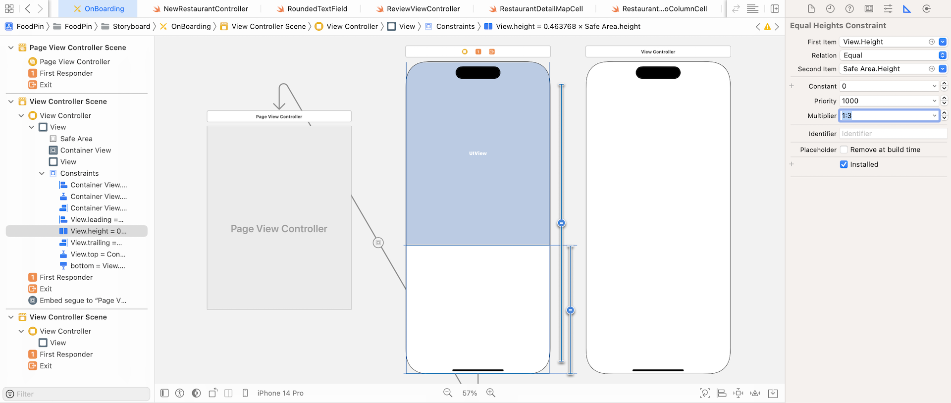Image resolution: width=951 pixels, height=403 pixels.
Task: Show the Quick Help inspector
Action: (849, 9)
